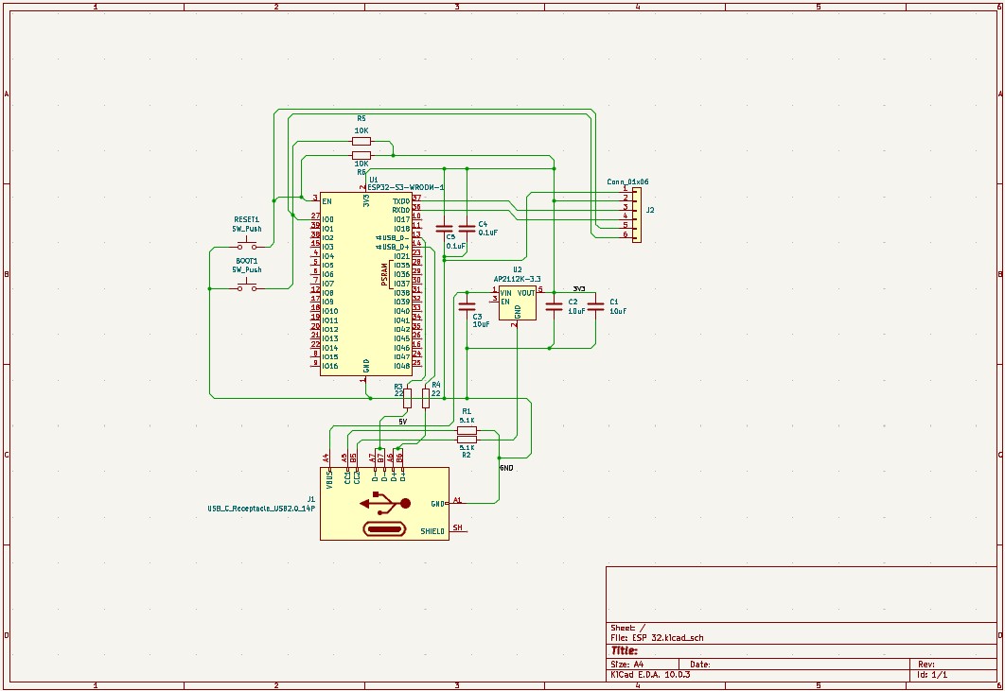
Task: Click the SHIELD pin label on J1
Action: 432,531
